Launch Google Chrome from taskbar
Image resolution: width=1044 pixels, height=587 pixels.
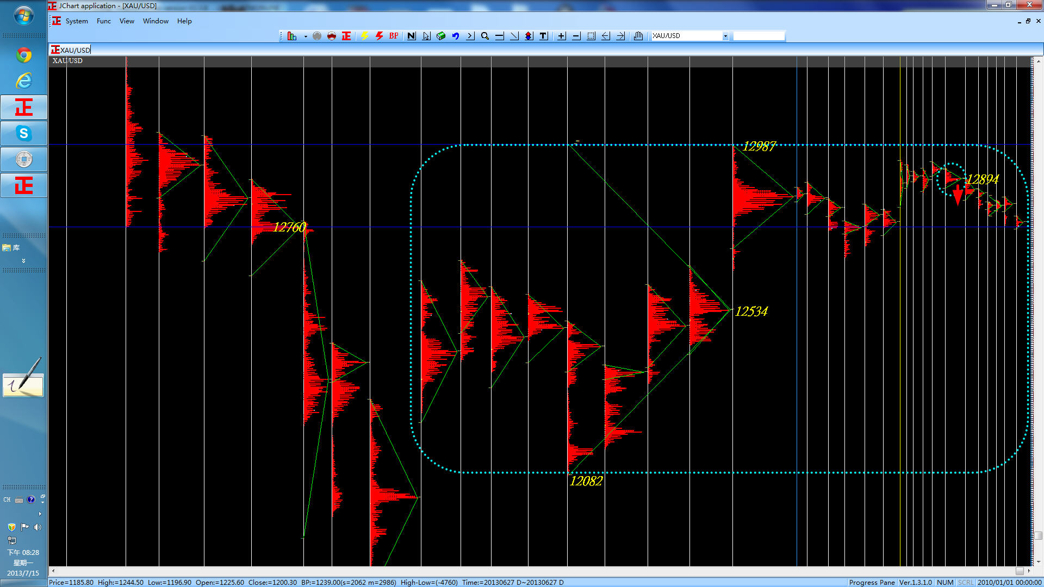point(24,55)
